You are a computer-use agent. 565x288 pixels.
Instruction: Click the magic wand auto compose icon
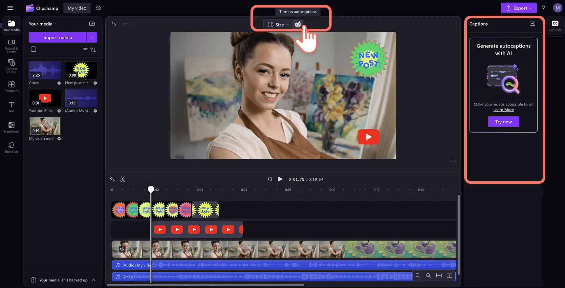(x=112, y=179)
